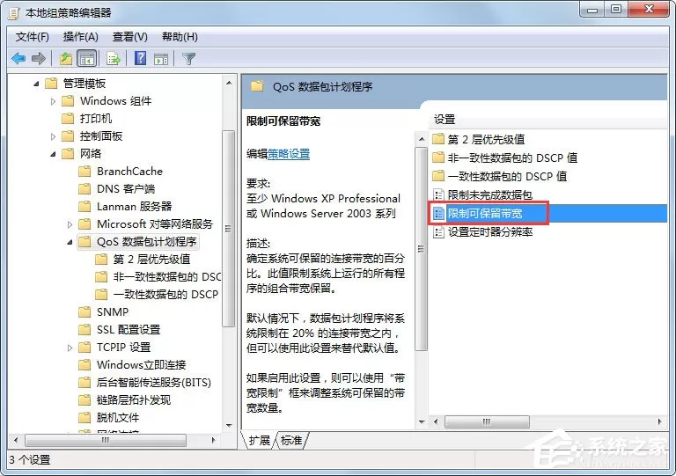Click the Forward arrow toolbar icon

pos(39,58)
